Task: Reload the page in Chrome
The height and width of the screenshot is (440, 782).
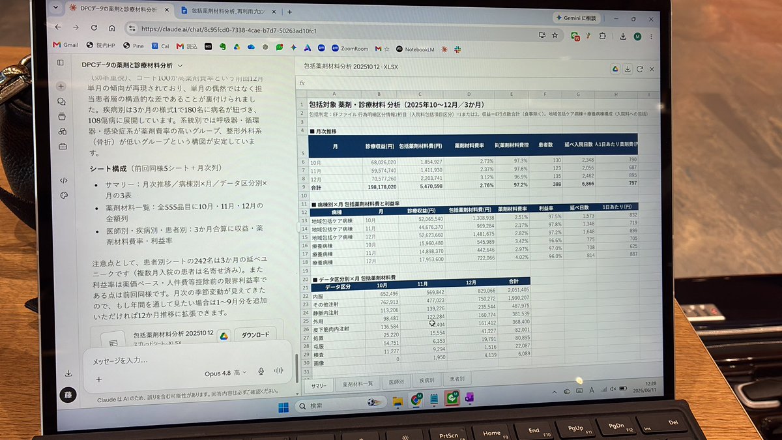Action: coord(94,28)
